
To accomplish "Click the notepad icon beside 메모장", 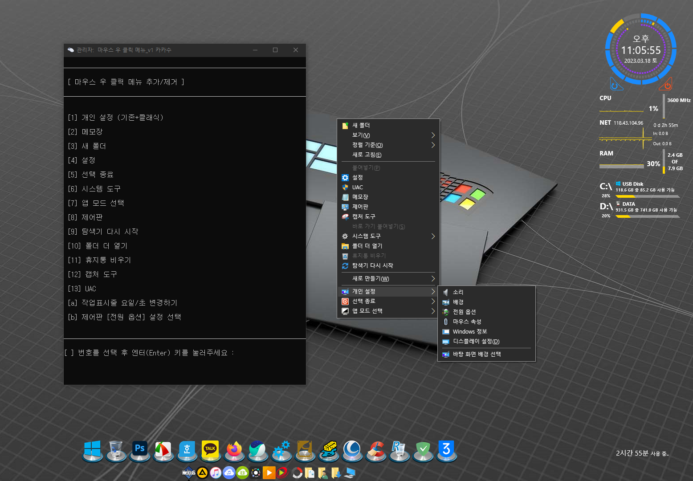I will click(345, 197).
